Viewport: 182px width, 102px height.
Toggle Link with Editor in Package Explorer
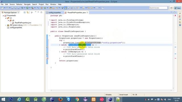28,12
